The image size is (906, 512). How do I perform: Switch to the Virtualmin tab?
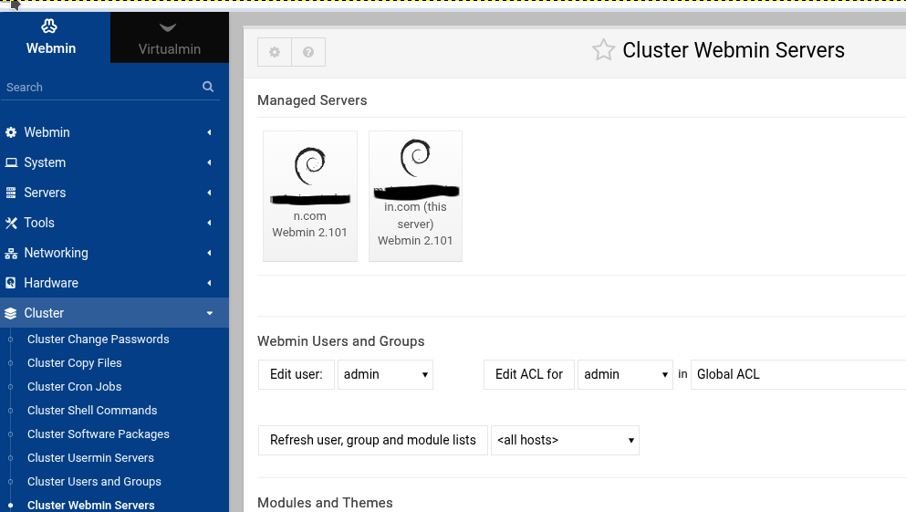[170, 37]
